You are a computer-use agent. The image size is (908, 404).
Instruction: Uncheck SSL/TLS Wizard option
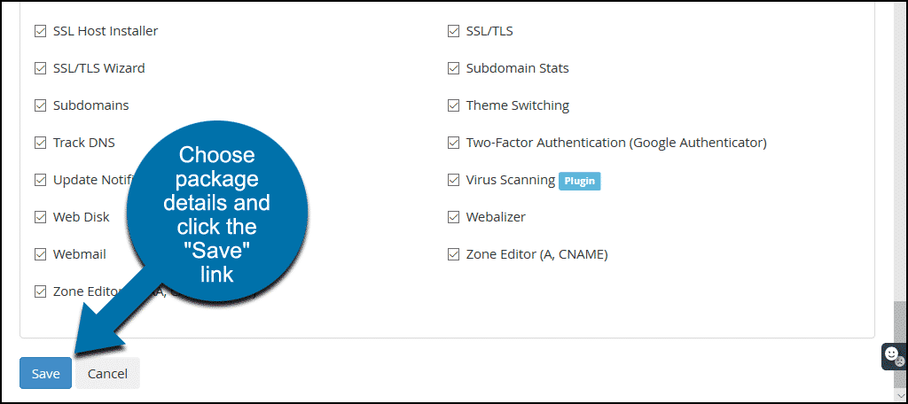pyautogui.click(x=40, y=68)
